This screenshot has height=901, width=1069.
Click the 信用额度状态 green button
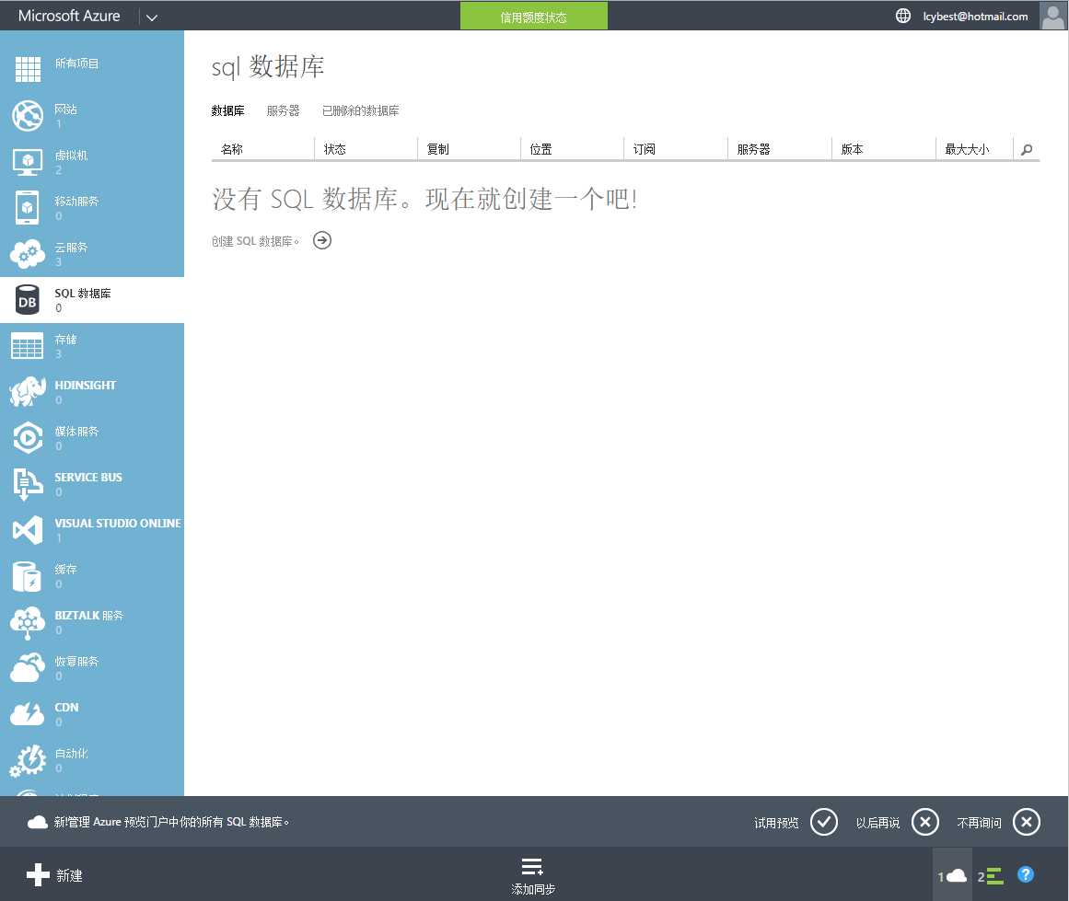[x=534, y=16]
